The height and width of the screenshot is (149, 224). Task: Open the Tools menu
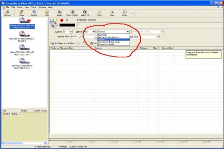click(x=34, y=7)
